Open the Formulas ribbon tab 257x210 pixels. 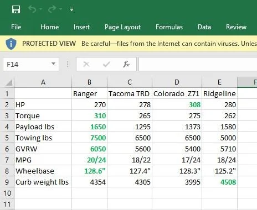(x=169, y=27)
